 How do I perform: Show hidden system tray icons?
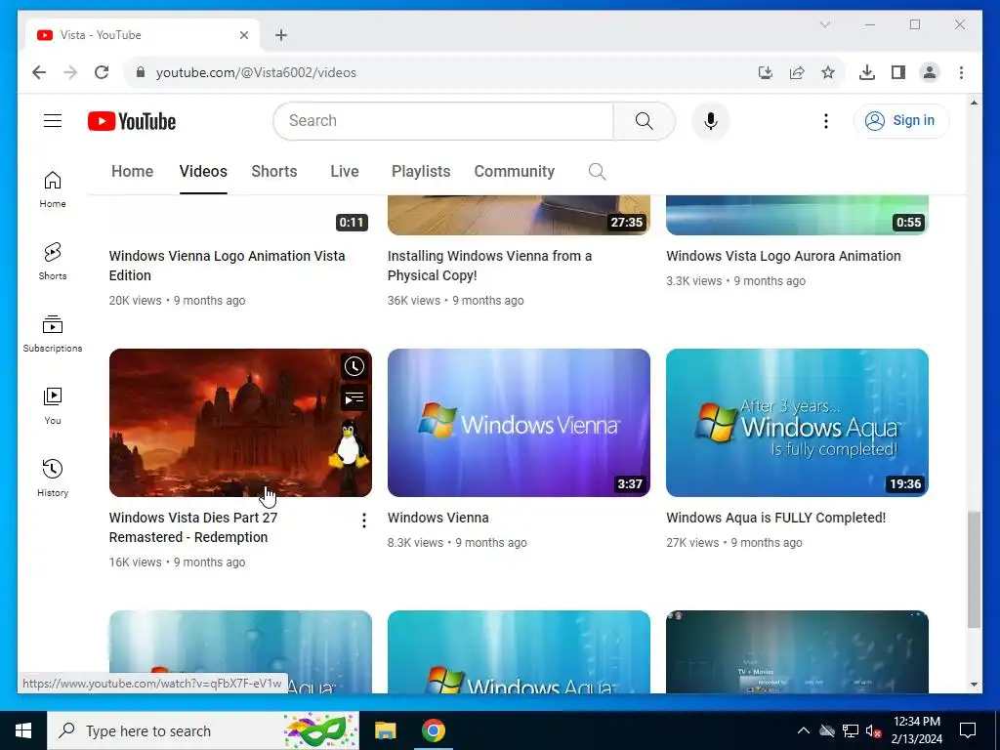(804, 730)
